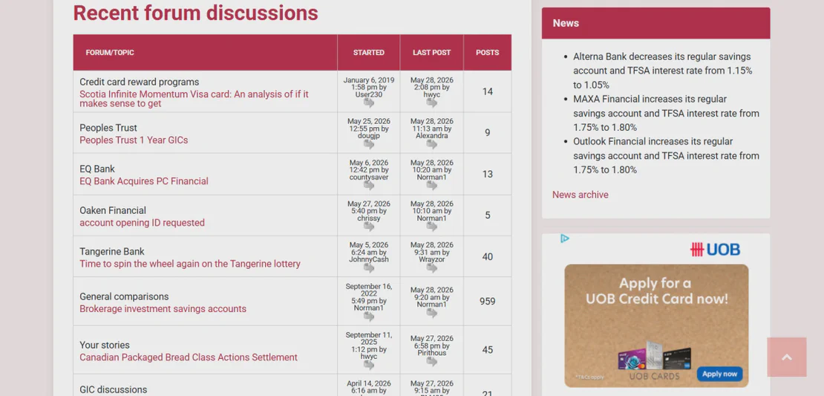Jump to last post by Pirithous arrow icon
Image resolution: width=824 pixels, height=396 pixels.
pyautogui.click(x=432, y=361)
